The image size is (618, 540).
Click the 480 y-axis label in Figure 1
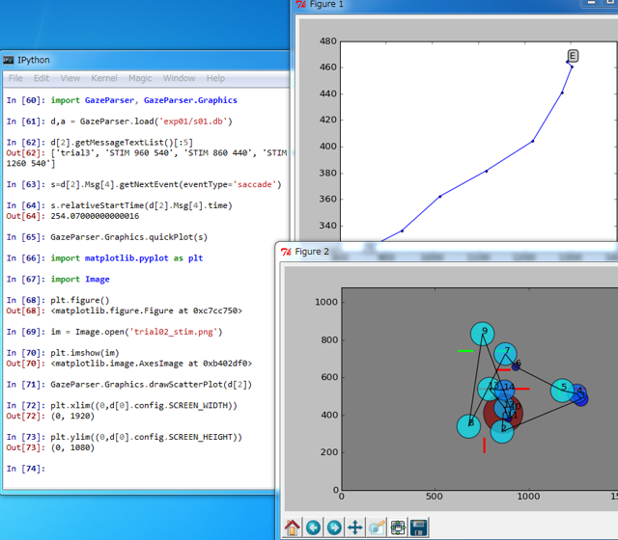tap(328, 41)
